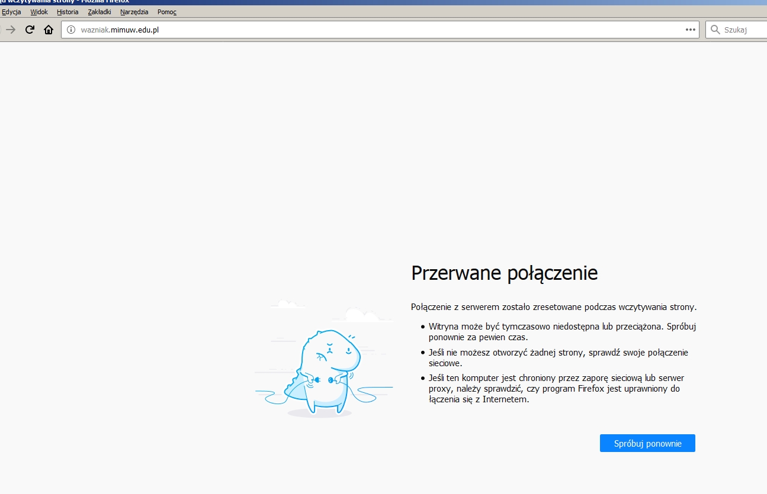This screenshot has height=494, width=767.
Task: Reload the page with the refresh icon
Action: click(x=30, y=30)
